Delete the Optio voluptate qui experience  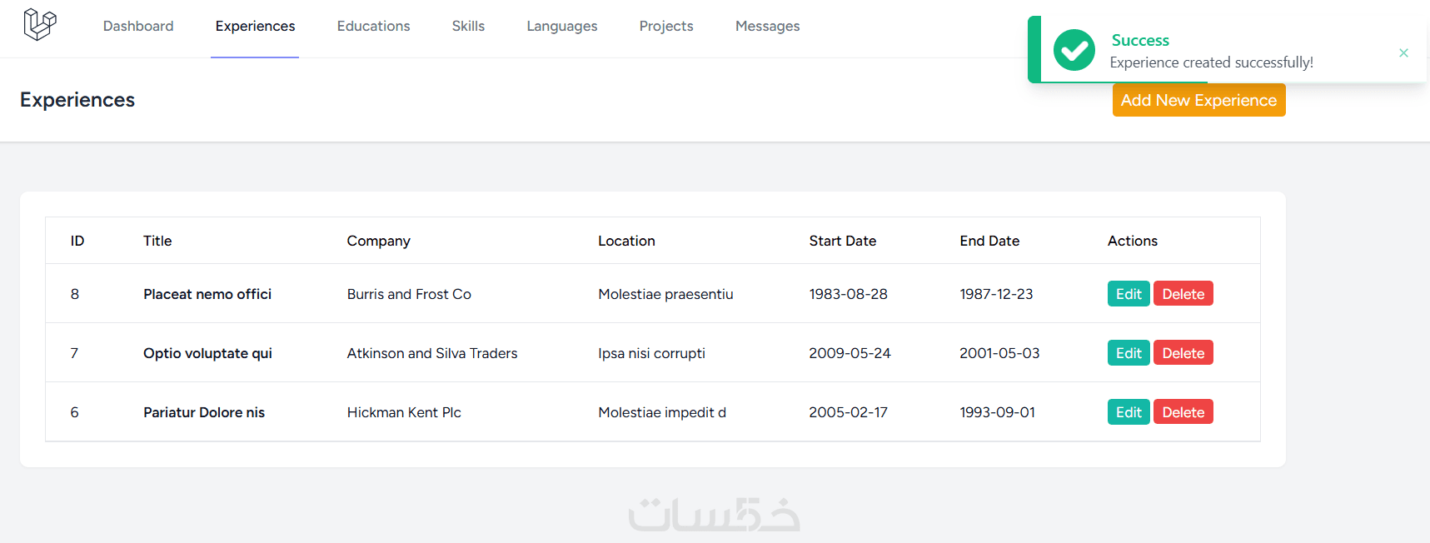[x=1183, y=353]
